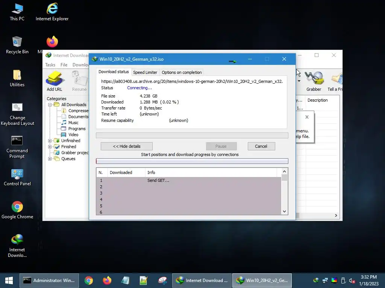Launch Google Chrome desktop shortcut

(17, 210)
